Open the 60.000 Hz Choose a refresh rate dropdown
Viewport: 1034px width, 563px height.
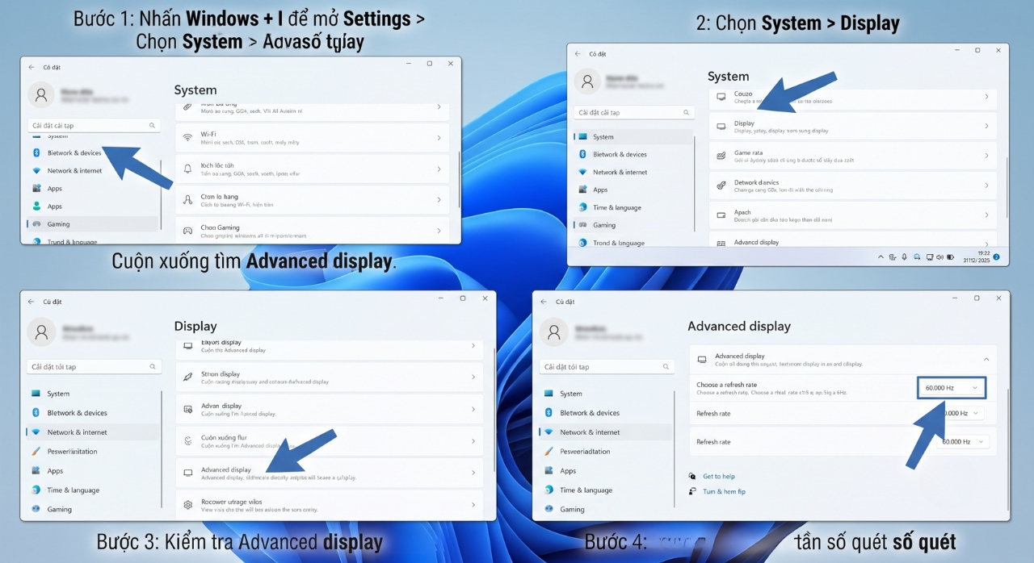pyautogui.click(x=952, y=388)
